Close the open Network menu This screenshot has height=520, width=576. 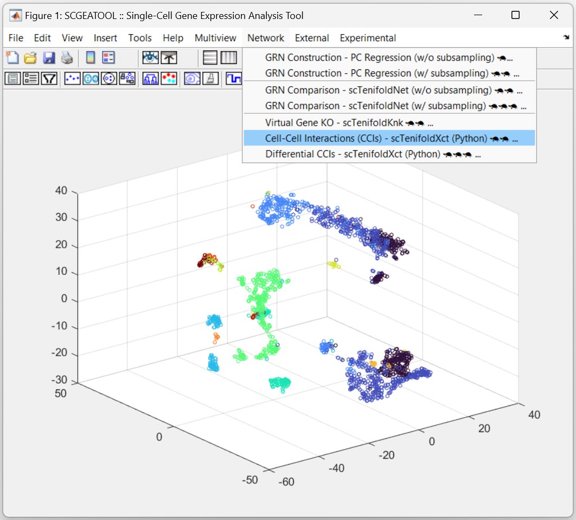click(266, 38)
